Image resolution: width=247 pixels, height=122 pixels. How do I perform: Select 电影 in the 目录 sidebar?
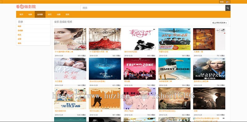[x=19, y=26]
